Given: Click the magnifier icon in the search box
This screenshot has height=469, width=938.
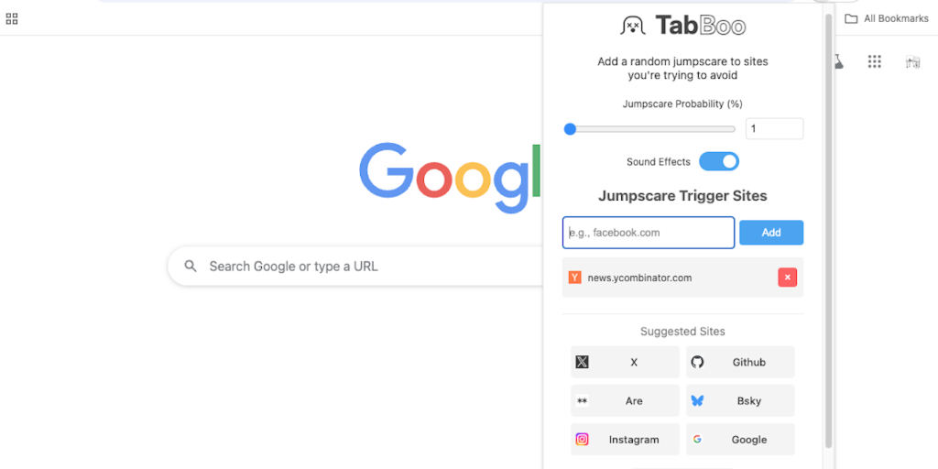Looking at the screenshot, I should (191, 267).
